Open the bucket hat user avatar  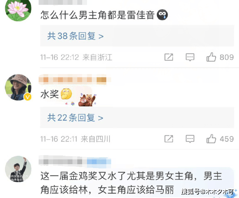[18, 87]
